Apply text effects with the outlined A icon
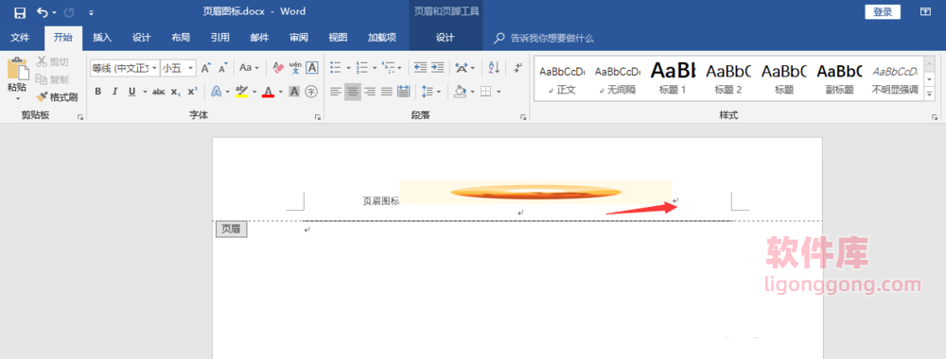 (216, 92)
